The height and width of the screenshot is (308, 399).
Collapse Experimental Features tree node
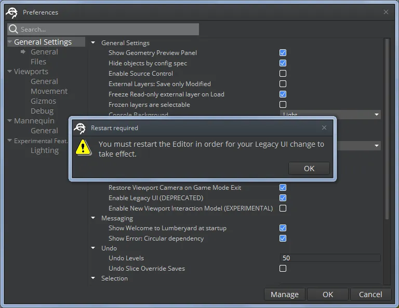click(10, 141)
